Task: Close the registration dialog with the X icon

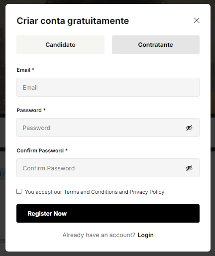Action: (197, 20)
